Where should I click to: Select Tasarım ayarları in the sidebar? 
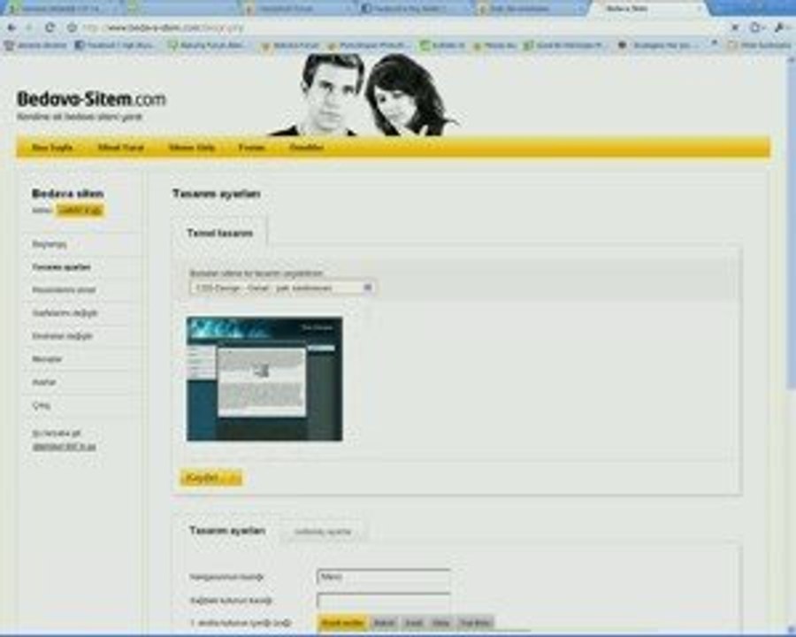(61, 267)
